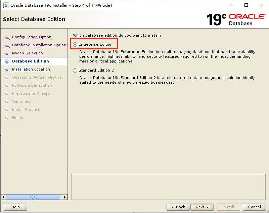Screen dimensions: 269x213
Task: Jump to the Nodes Selection step
Action: pyautogui.click(x=28, y=53)
